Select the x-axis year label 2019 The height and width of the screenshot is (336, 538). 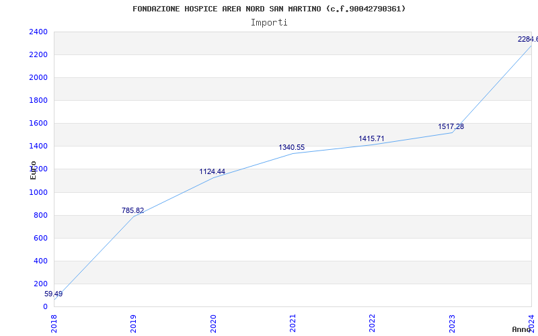click(133, 324)
